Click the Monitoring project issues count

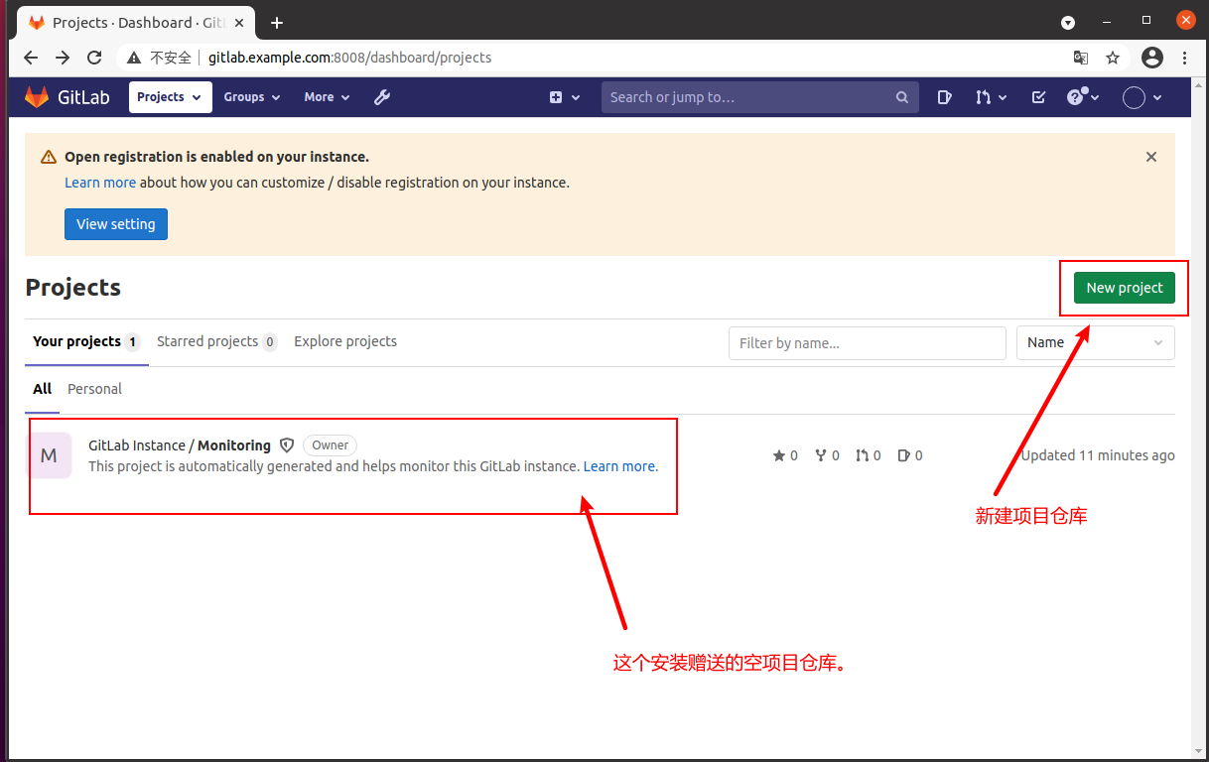click(x=910, y=455)
